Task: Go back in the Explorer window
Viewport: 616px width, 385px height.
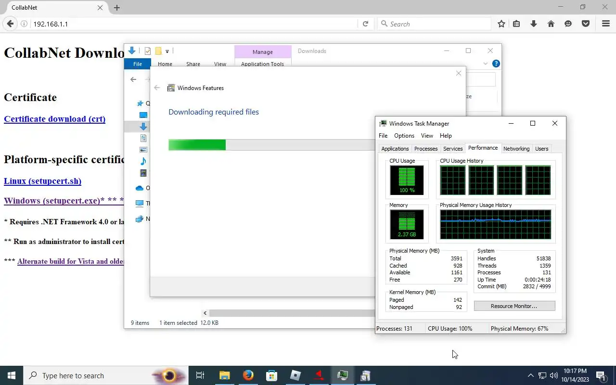Action: 133,79
